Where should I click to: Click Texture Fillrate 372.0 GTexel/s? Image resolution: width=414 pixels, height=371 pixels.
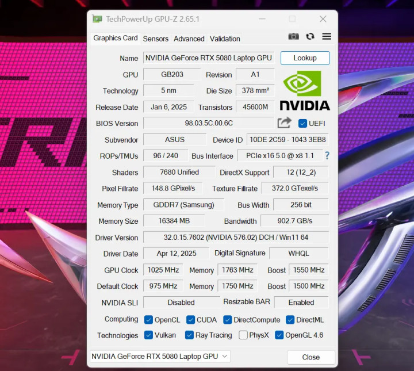coord(295,188)
